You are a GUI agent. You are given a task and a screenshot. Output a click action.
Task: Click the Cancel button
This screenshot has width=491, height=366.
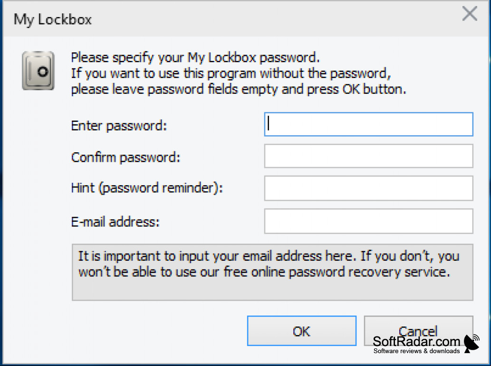click(418, 331)
